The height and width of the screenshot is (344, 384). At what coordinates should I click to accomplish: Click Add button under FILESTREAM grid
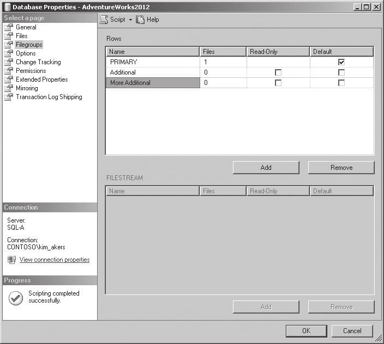(x=266, y=307)
